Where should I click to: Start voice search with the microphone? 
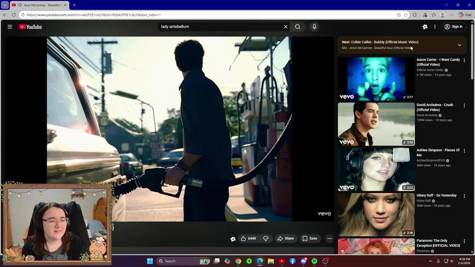pyautogui.click(x=314, y=27)
